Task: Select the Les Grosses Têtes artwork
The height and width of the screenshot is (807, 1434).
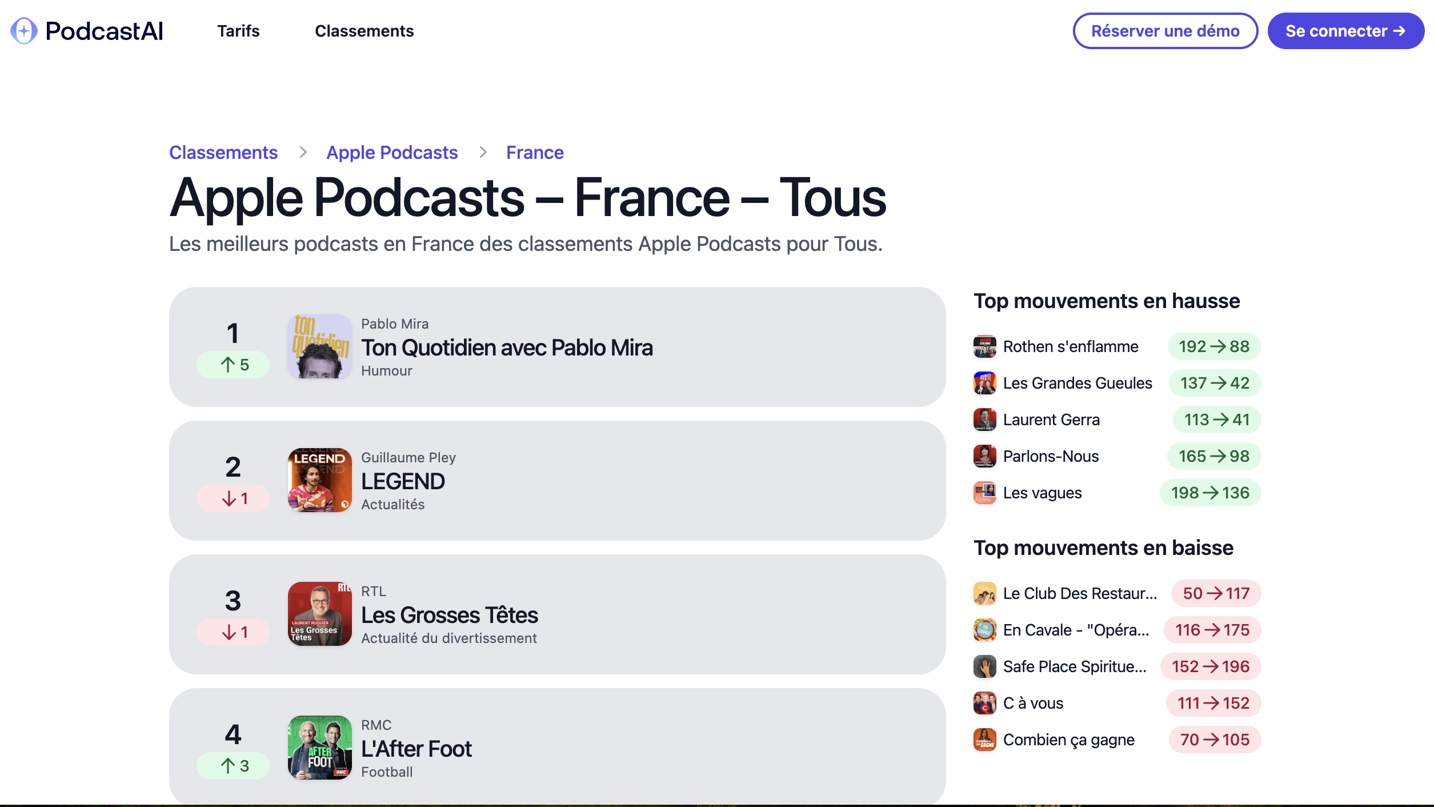Action: click(x=319, y=614)
